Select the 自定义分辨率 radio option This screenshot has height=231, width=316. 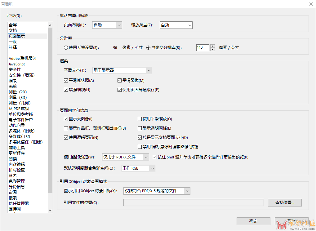tap(149, 48)
